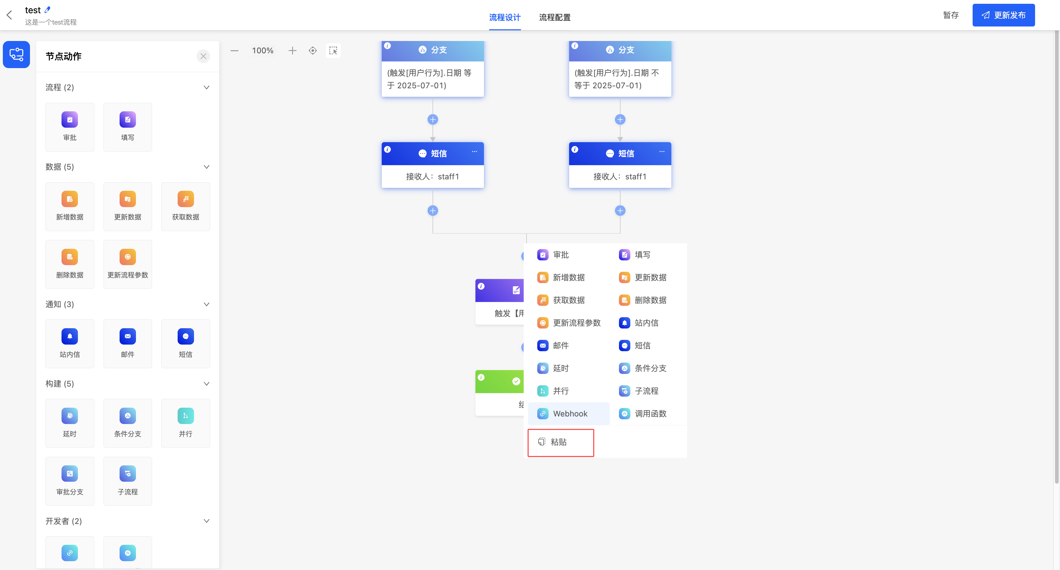The image size is (1060, 570).
Task: Click the 更新发布 button
Action: [1003, 15]
